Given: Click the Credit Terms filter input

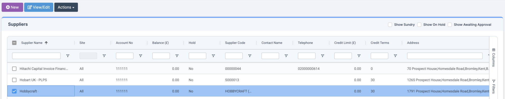Looking at the screenshot, I should coord(379,56).
